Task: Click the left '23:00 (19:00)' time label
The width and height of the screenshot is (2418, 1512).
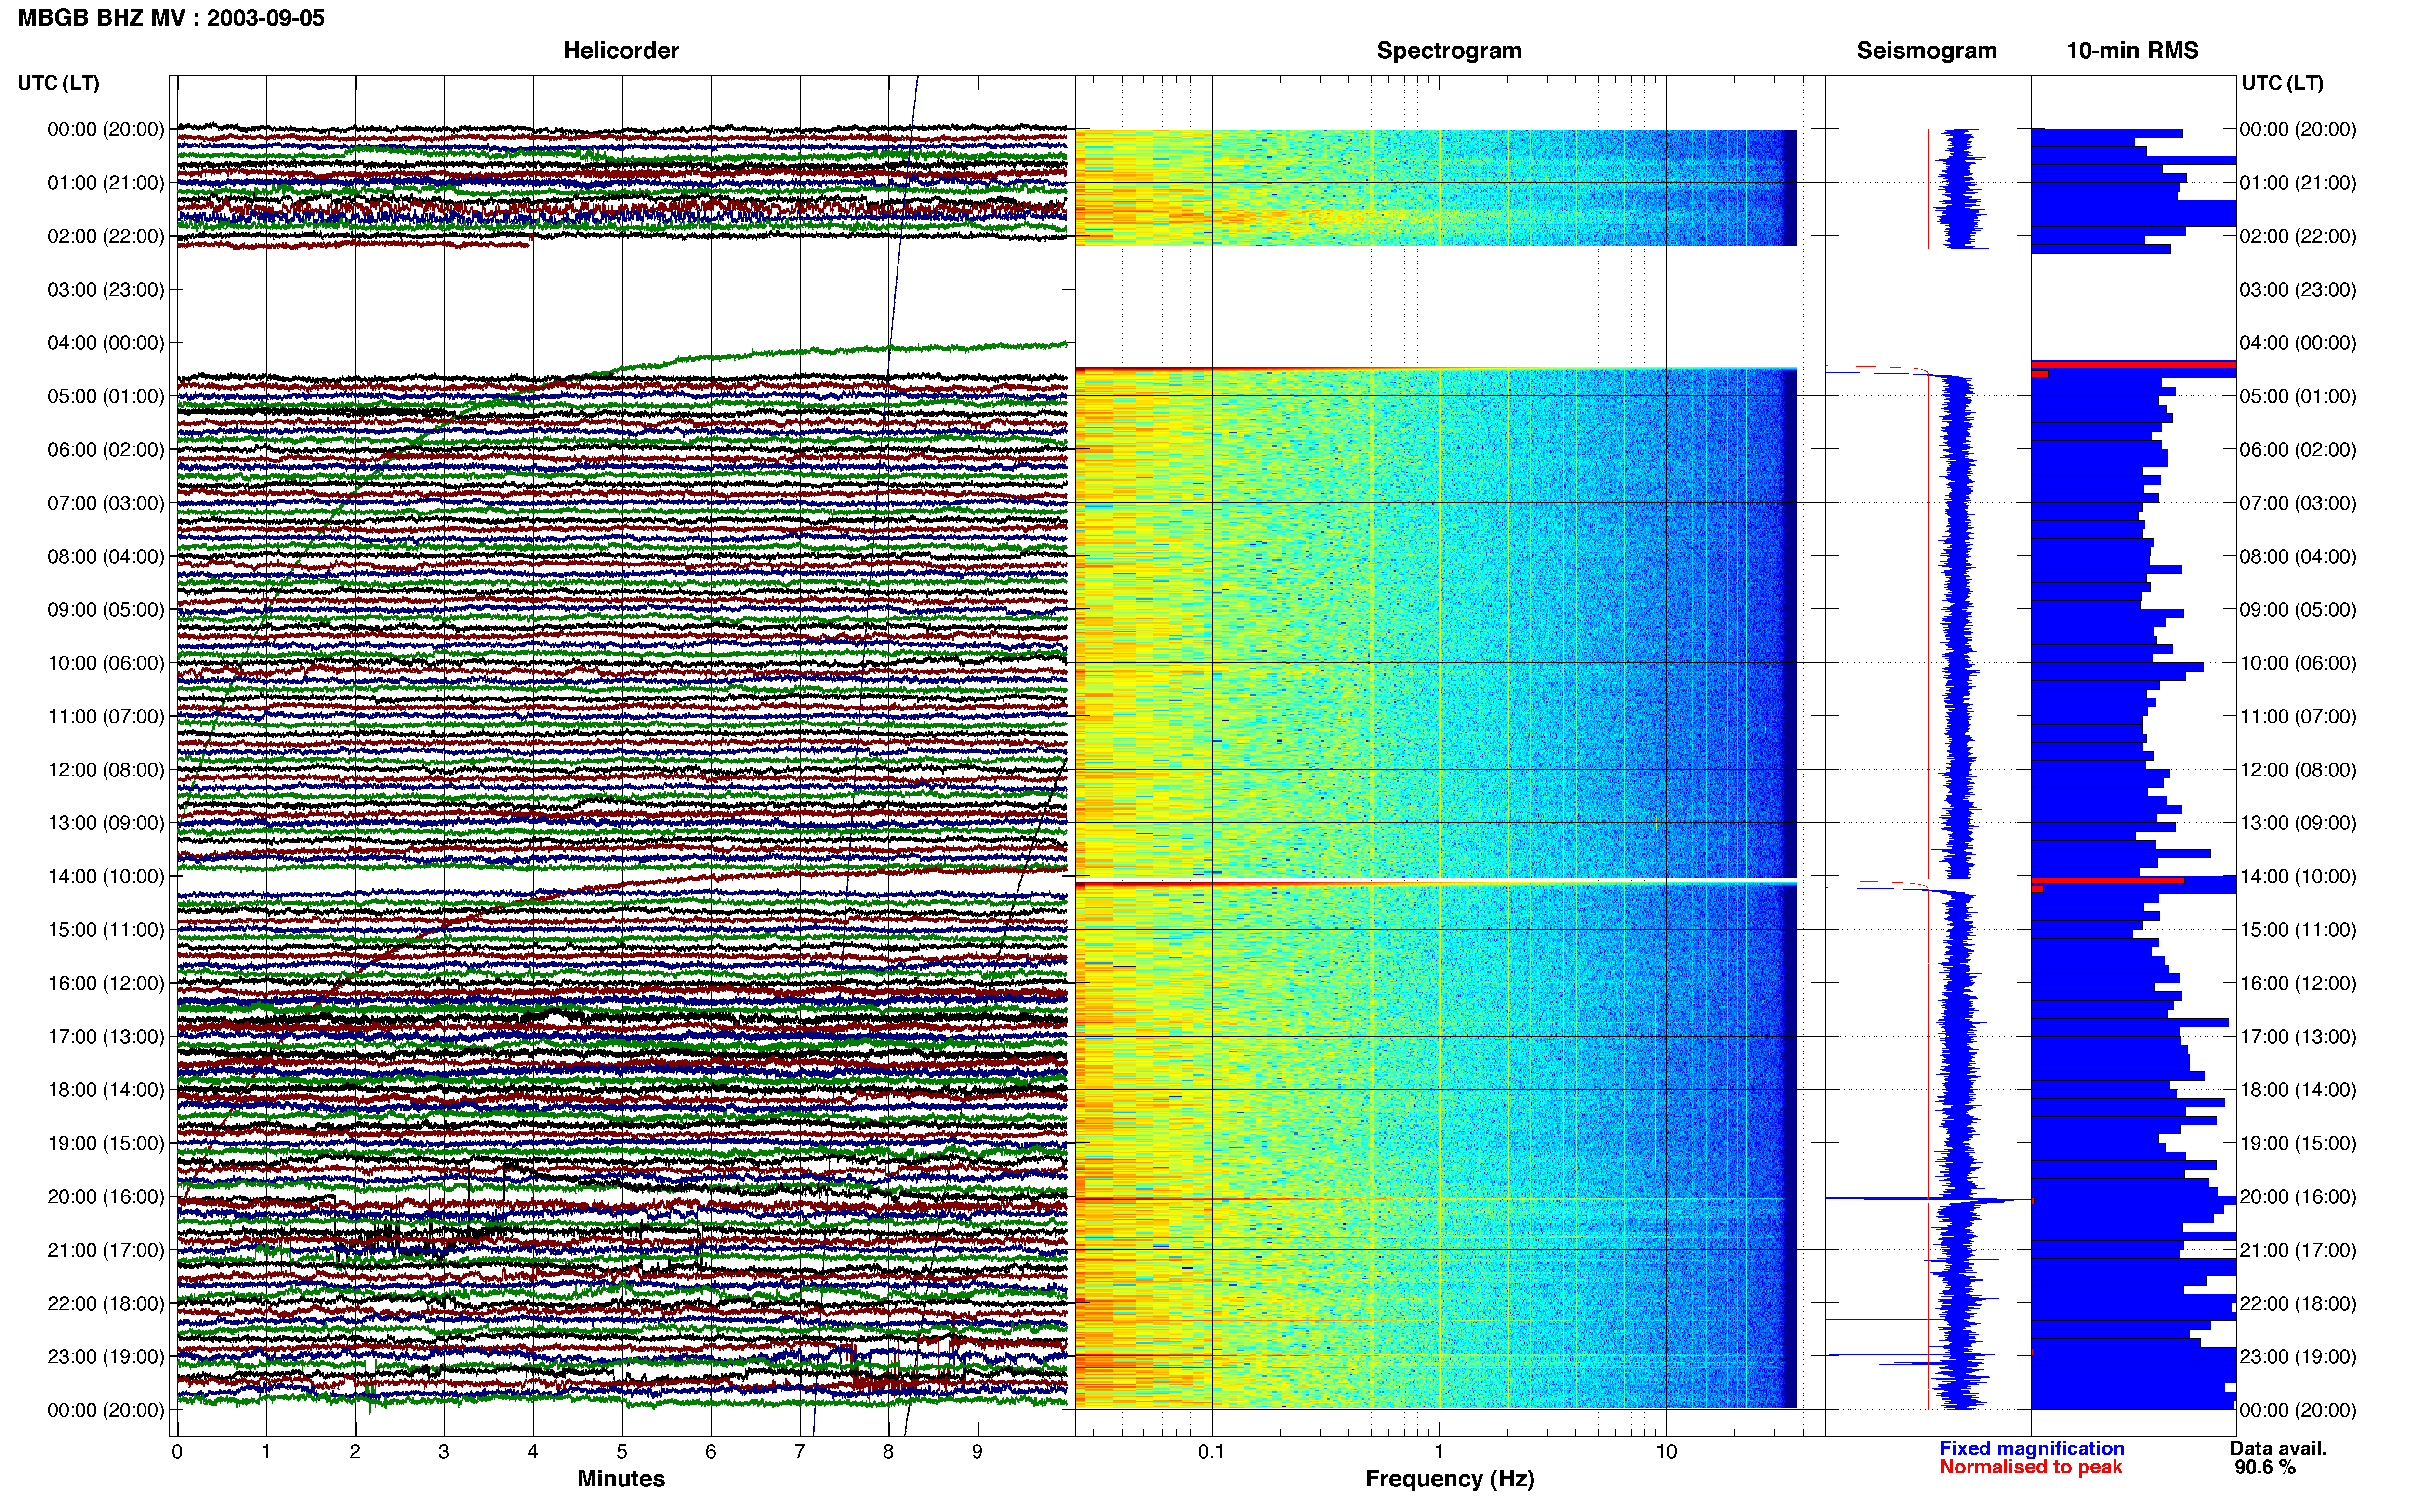Action: (x=106, y=1357)
